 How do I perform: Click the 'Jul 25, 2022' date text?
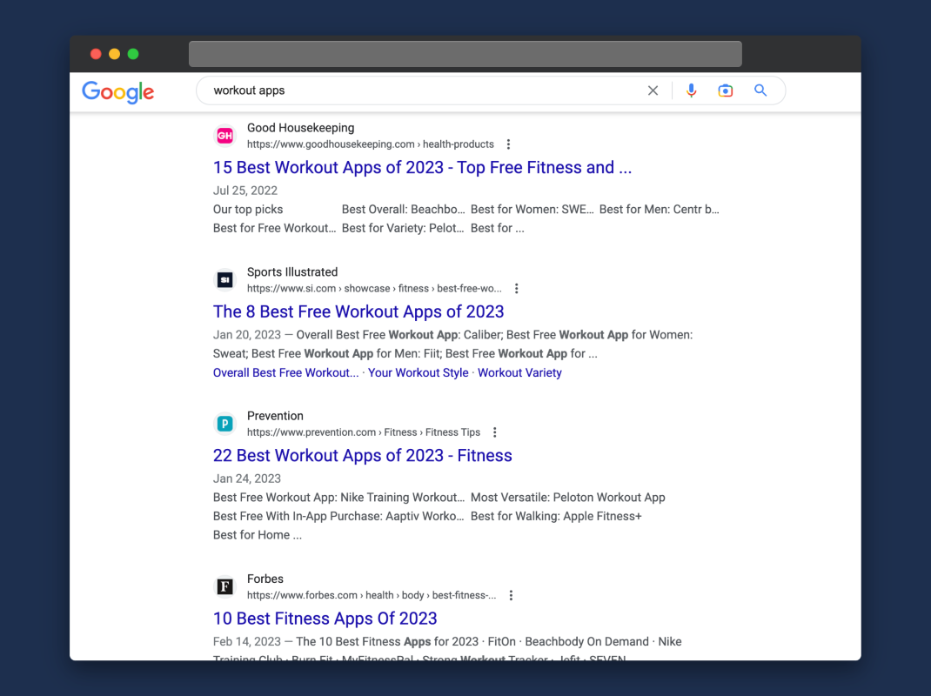click(x=245, y=191)
